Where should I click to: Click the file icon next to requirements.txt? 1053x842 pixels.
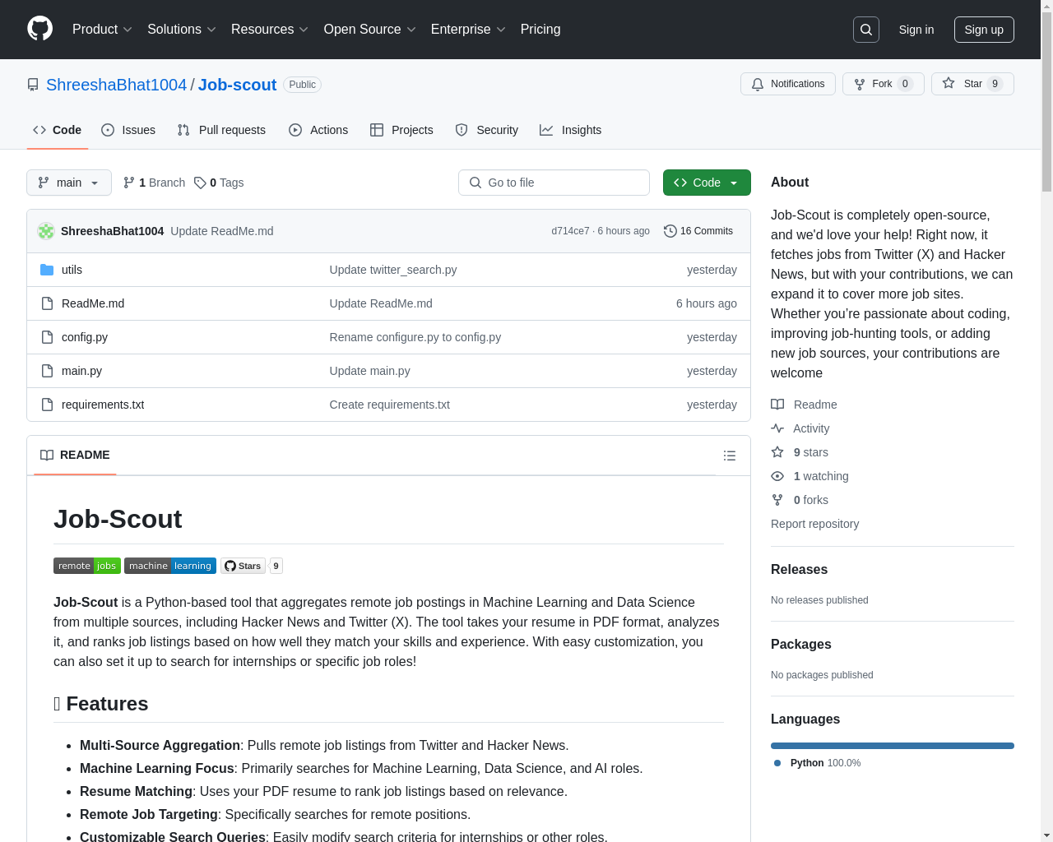click(47, 405)
